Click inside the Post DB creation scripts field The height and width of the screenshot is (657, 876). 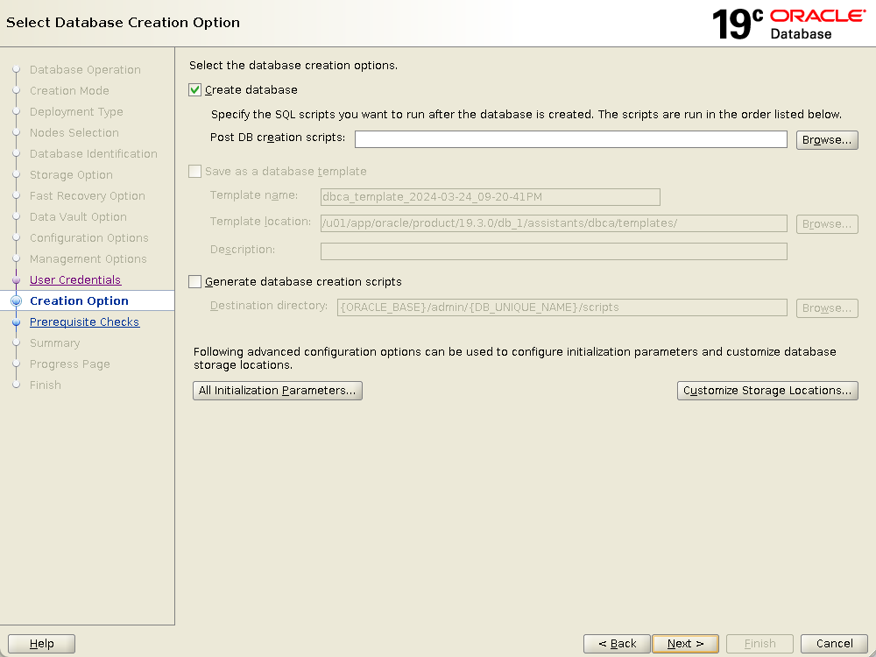tap(570, 140)
